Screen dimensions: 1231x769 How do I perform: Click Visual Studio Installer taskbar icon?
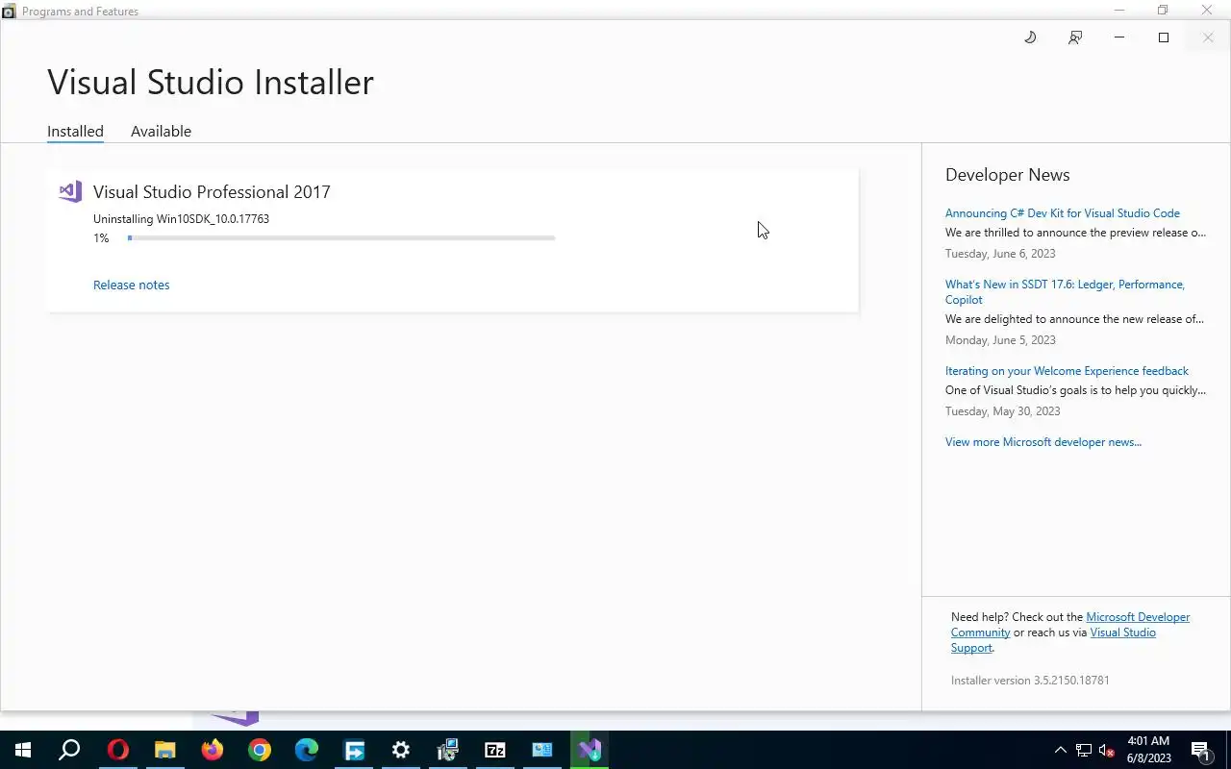coord(590,750)
